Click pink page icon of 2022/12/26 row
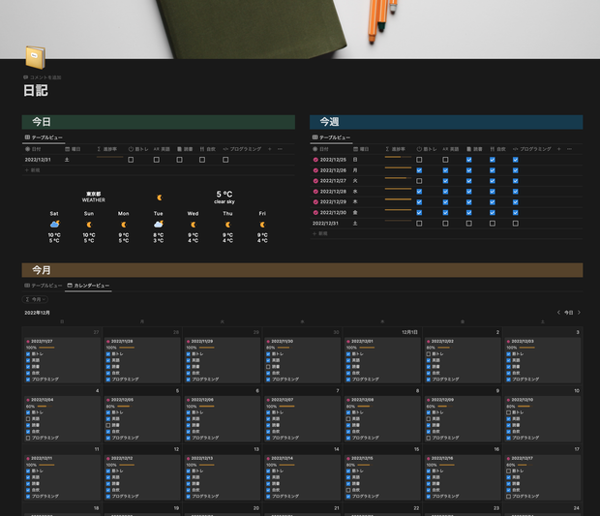This screenshot has width=600, height=516. (315, 170)
